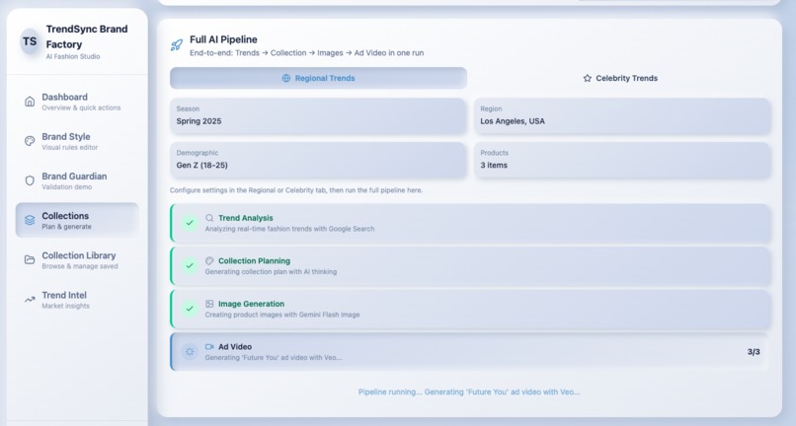Click the Image Generation green checkmark
This screenshot has height=426, width=796.
point(190,309)
